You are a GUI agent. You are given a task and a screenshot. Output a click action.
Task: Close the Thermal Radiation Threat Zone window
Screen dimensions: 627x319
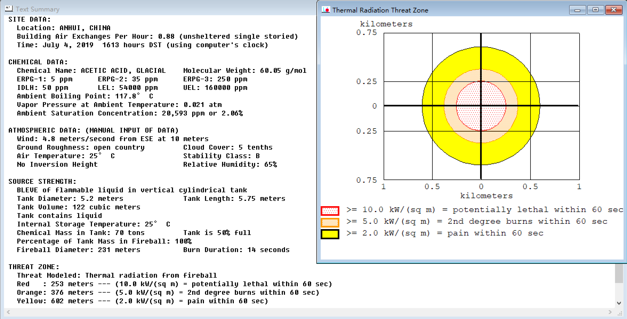pyautogui.click(x=613, y=10)
